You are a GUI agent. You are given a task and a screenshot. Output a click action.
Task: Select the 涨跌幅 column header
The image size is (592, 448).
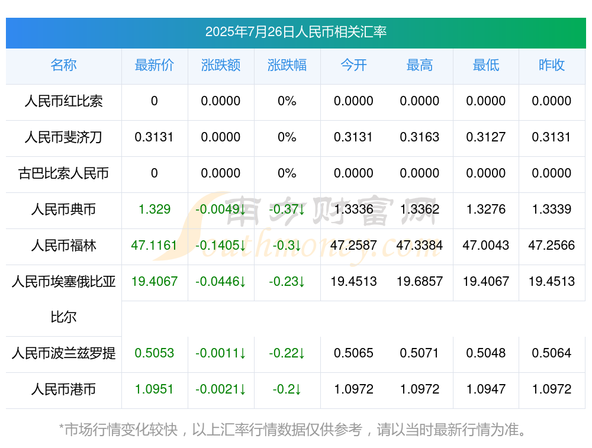point(287,65)
